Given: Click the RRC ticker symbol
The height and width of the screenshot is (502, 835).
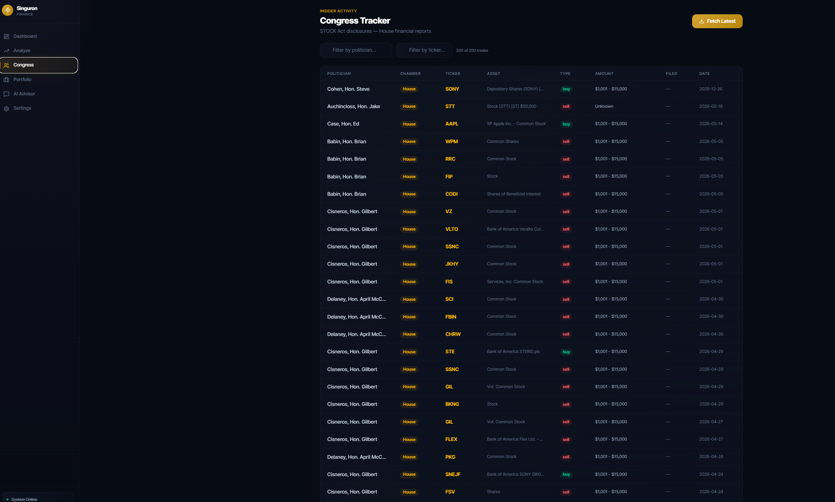Looking at the screenshot, I should (450, 159).
